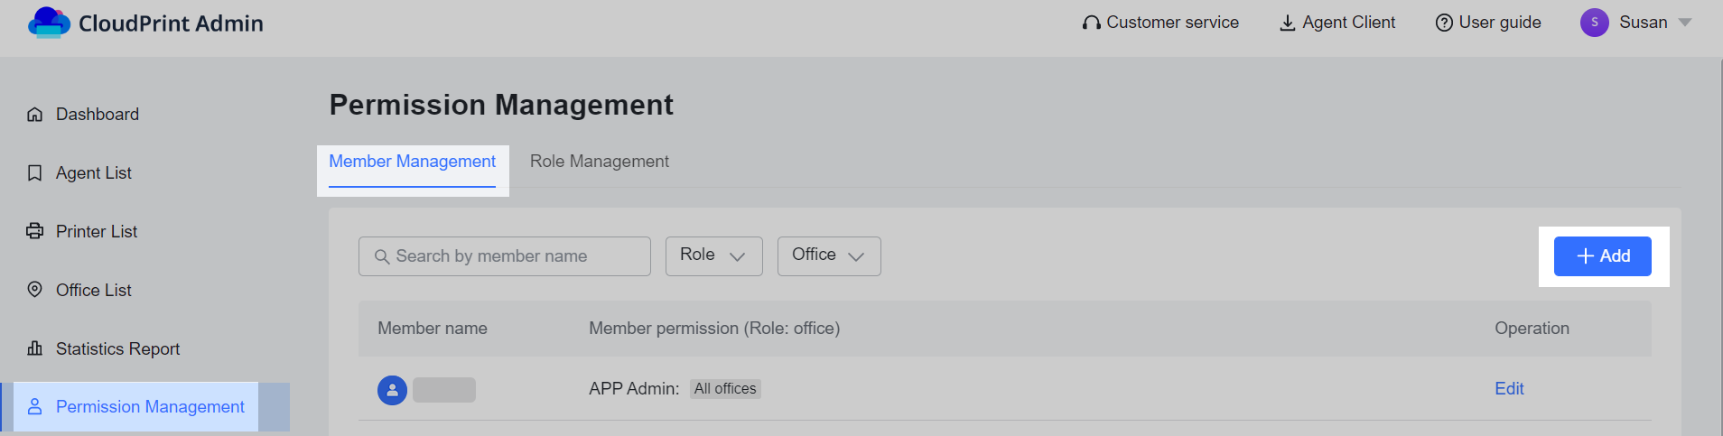This screenshot has width=1723, height=436.
Task: Open the Office filter dropdown
Action: (829, 256)
